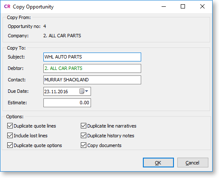Uncheck Duplicate quote lines
This screenshot has width=219, height=178.
tap(10, 126)
